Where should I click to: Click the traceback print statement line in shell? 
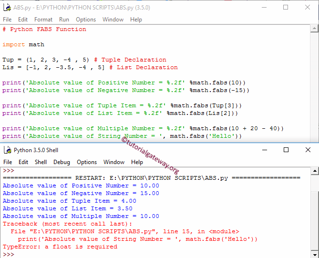click(x=138, y=239)
